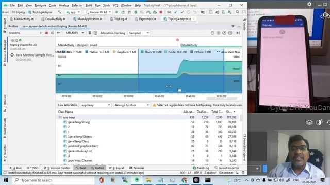330x185 pixels.
Task: Click the timeline horizontal scrollbar
Action: pyautogui.click(x=222, y=98)
